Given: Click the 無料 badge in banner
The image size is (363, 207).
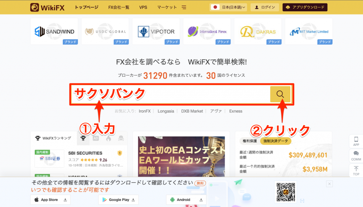Looking at the screenshot, I should tap(200, 183).
